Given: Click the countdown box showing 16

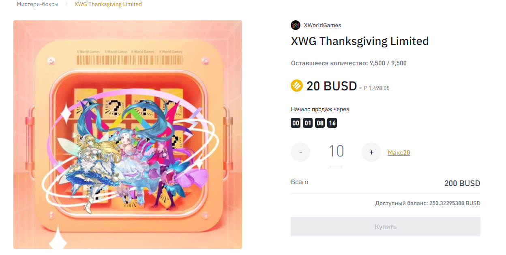Looking at the screenshot, I should point(332,123).
